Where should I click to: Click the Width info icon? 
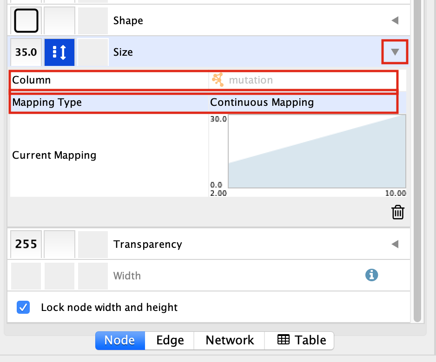point(371,275)
